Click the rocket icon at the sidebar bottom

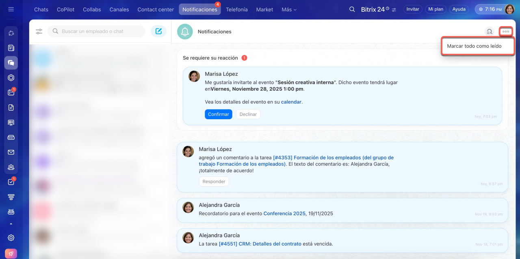click(11, 254)
